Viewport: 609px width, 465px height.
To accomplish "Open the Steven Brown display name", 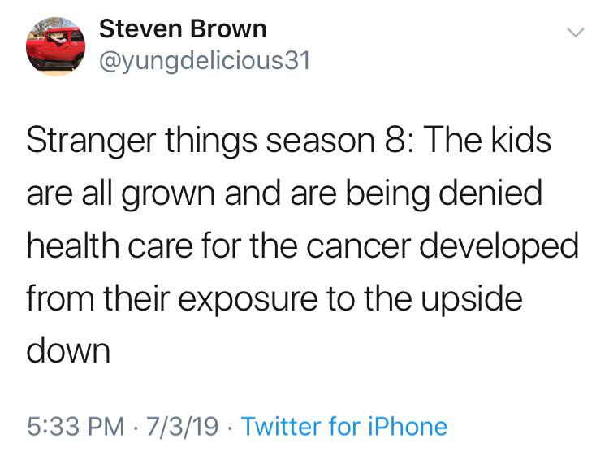I will tap(182, 29).
